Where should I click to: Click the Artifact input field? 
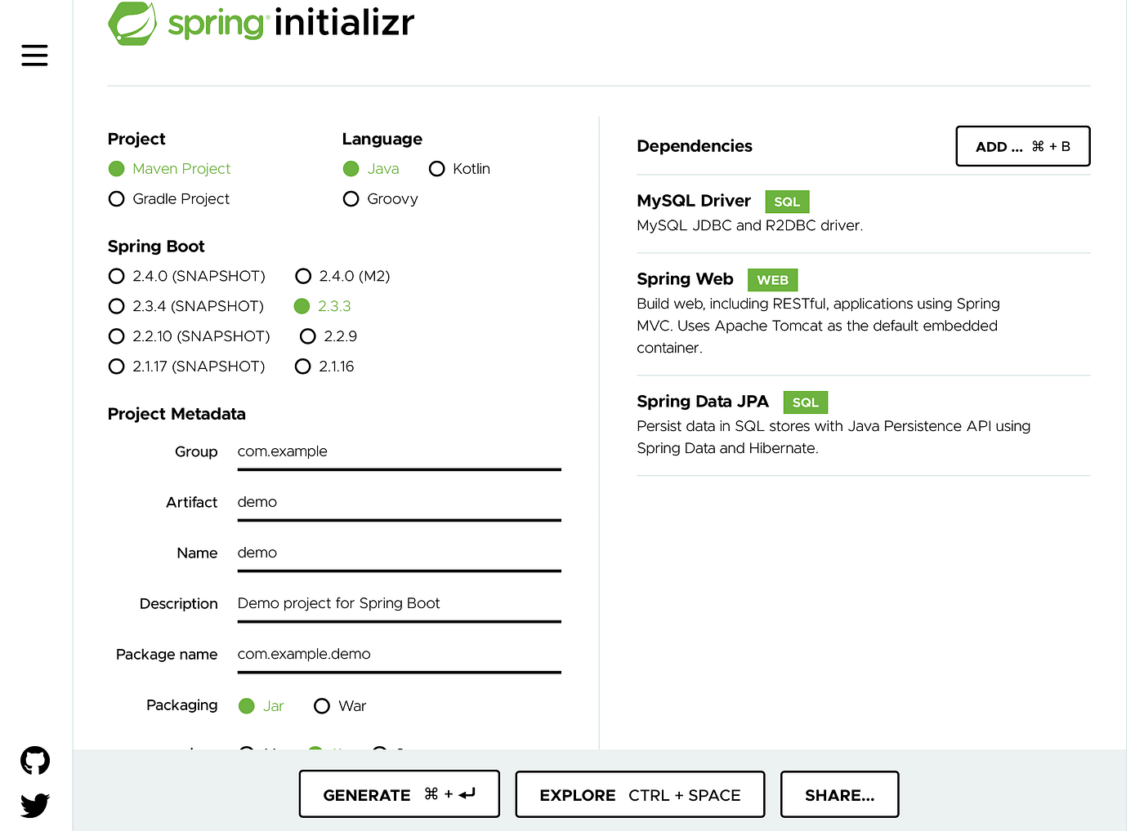tap(400, 503)
